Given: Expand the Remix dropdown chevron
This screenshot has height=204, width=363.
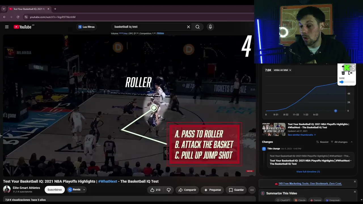Looking at the screenshot, I should 84,190.
